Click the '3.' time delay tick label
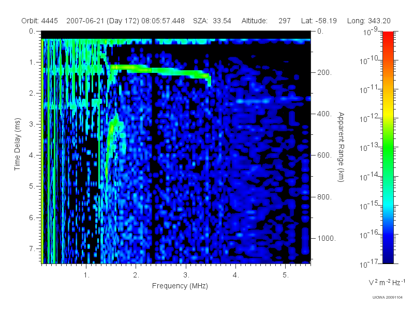 (x=32, y=124)
